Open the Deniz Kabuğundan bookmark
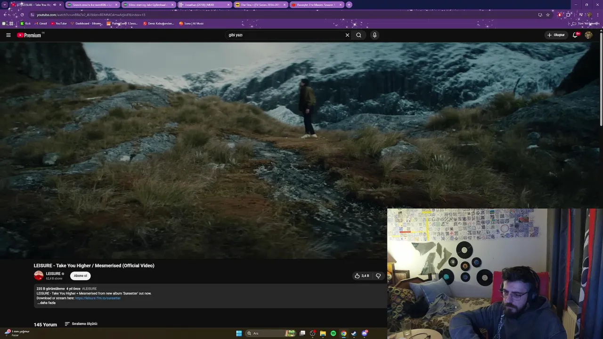 [x=158, y=24]
